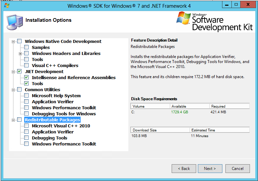Screen dimensions: 258x181
Task: Select the Redistributable Packages tree item
Action: pos(52,120)
